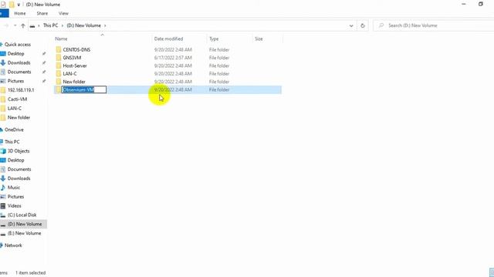Click the 192.168.119.1 folder icon
The height and width of the screenshot is (277, 494).
coord(3,90)
